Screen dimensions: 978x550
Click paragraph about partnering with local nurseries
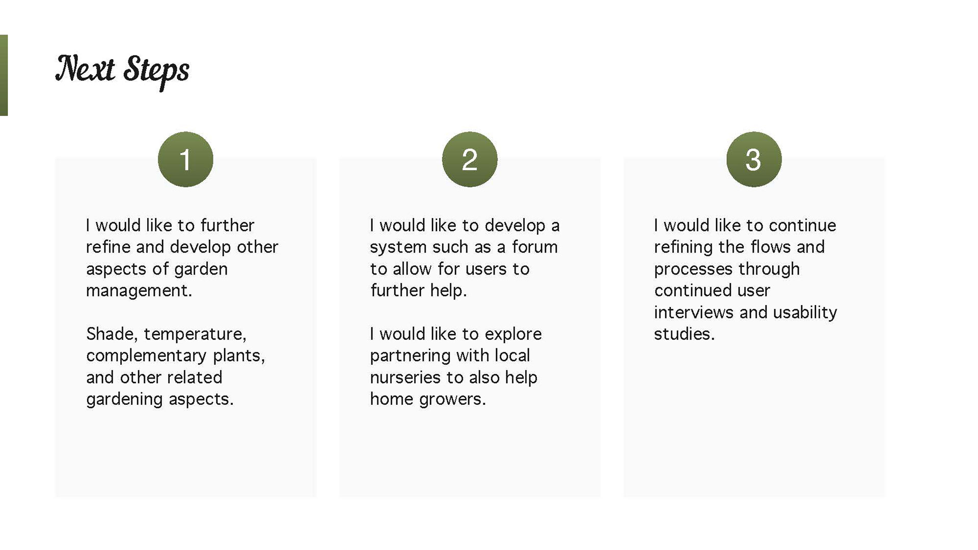[x=456, y=366]
